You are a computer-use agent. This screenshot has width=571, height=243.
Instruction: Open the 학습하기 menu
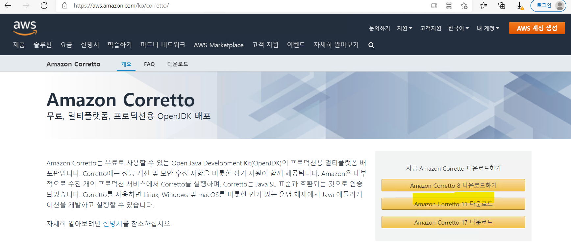click(120, 45)
